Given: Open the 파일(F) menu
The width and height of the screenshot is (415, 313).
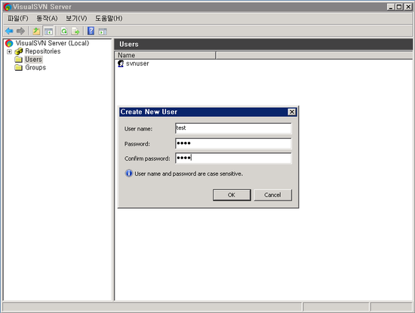Looking at the screenshot, I should click(x=18, y=18).
